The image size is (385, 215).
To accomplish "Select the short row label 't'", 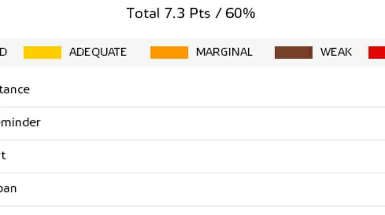I will (x=3, y=155).
